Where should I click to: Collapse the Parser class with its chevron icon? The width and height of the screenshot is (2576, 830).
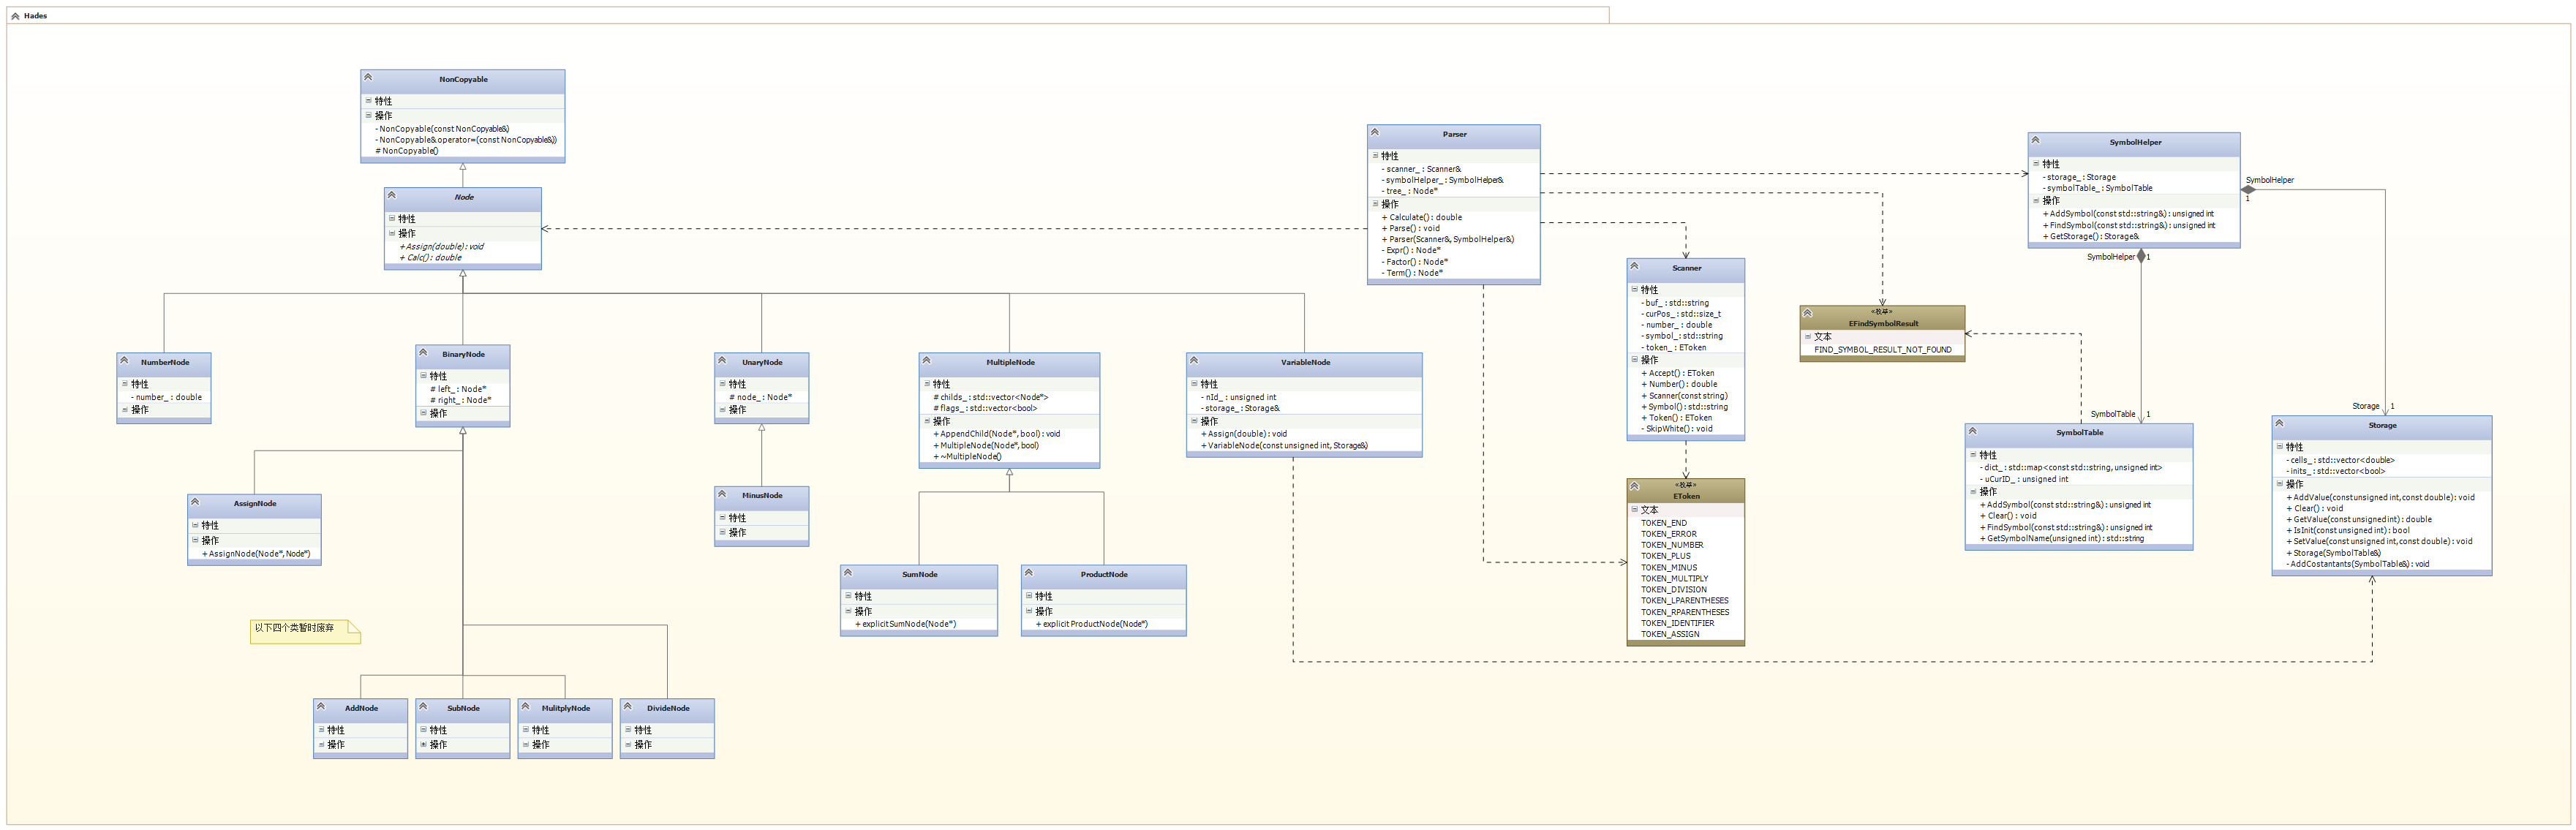[1375, 132]
